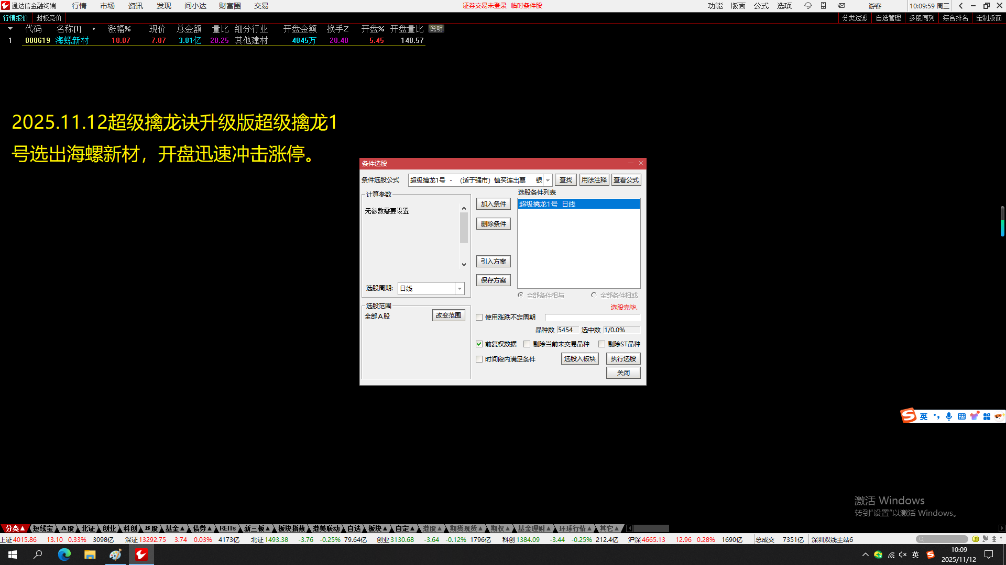Enable the 剔除ST品种 checkbox

tap(602, 344)
